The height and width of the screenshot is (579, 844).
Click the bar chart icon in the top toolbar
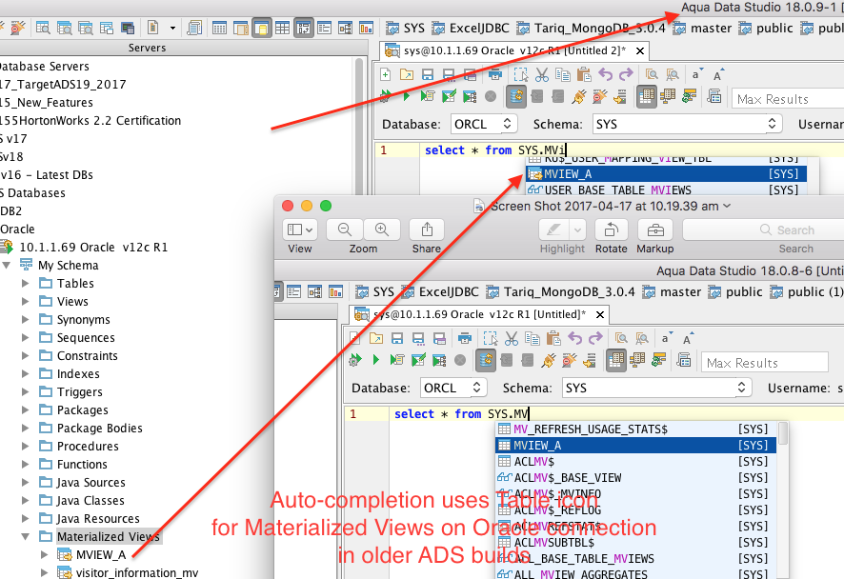366,28
